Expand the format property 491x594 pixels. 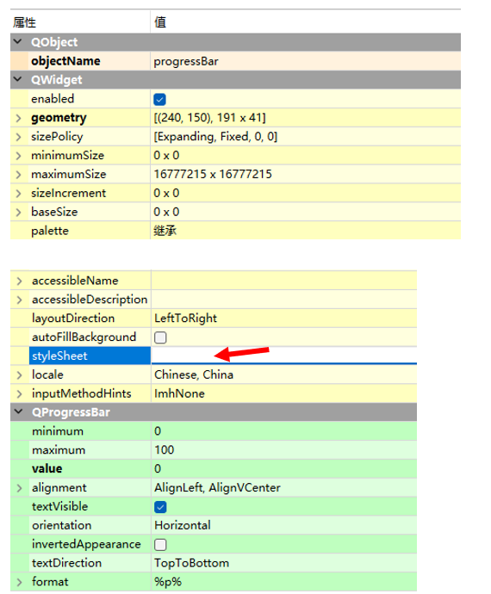click(19, 582)
